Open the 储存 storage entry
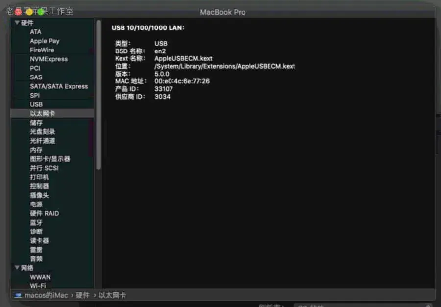The width and height of the screenshot is (441, 307). [36, 123]
